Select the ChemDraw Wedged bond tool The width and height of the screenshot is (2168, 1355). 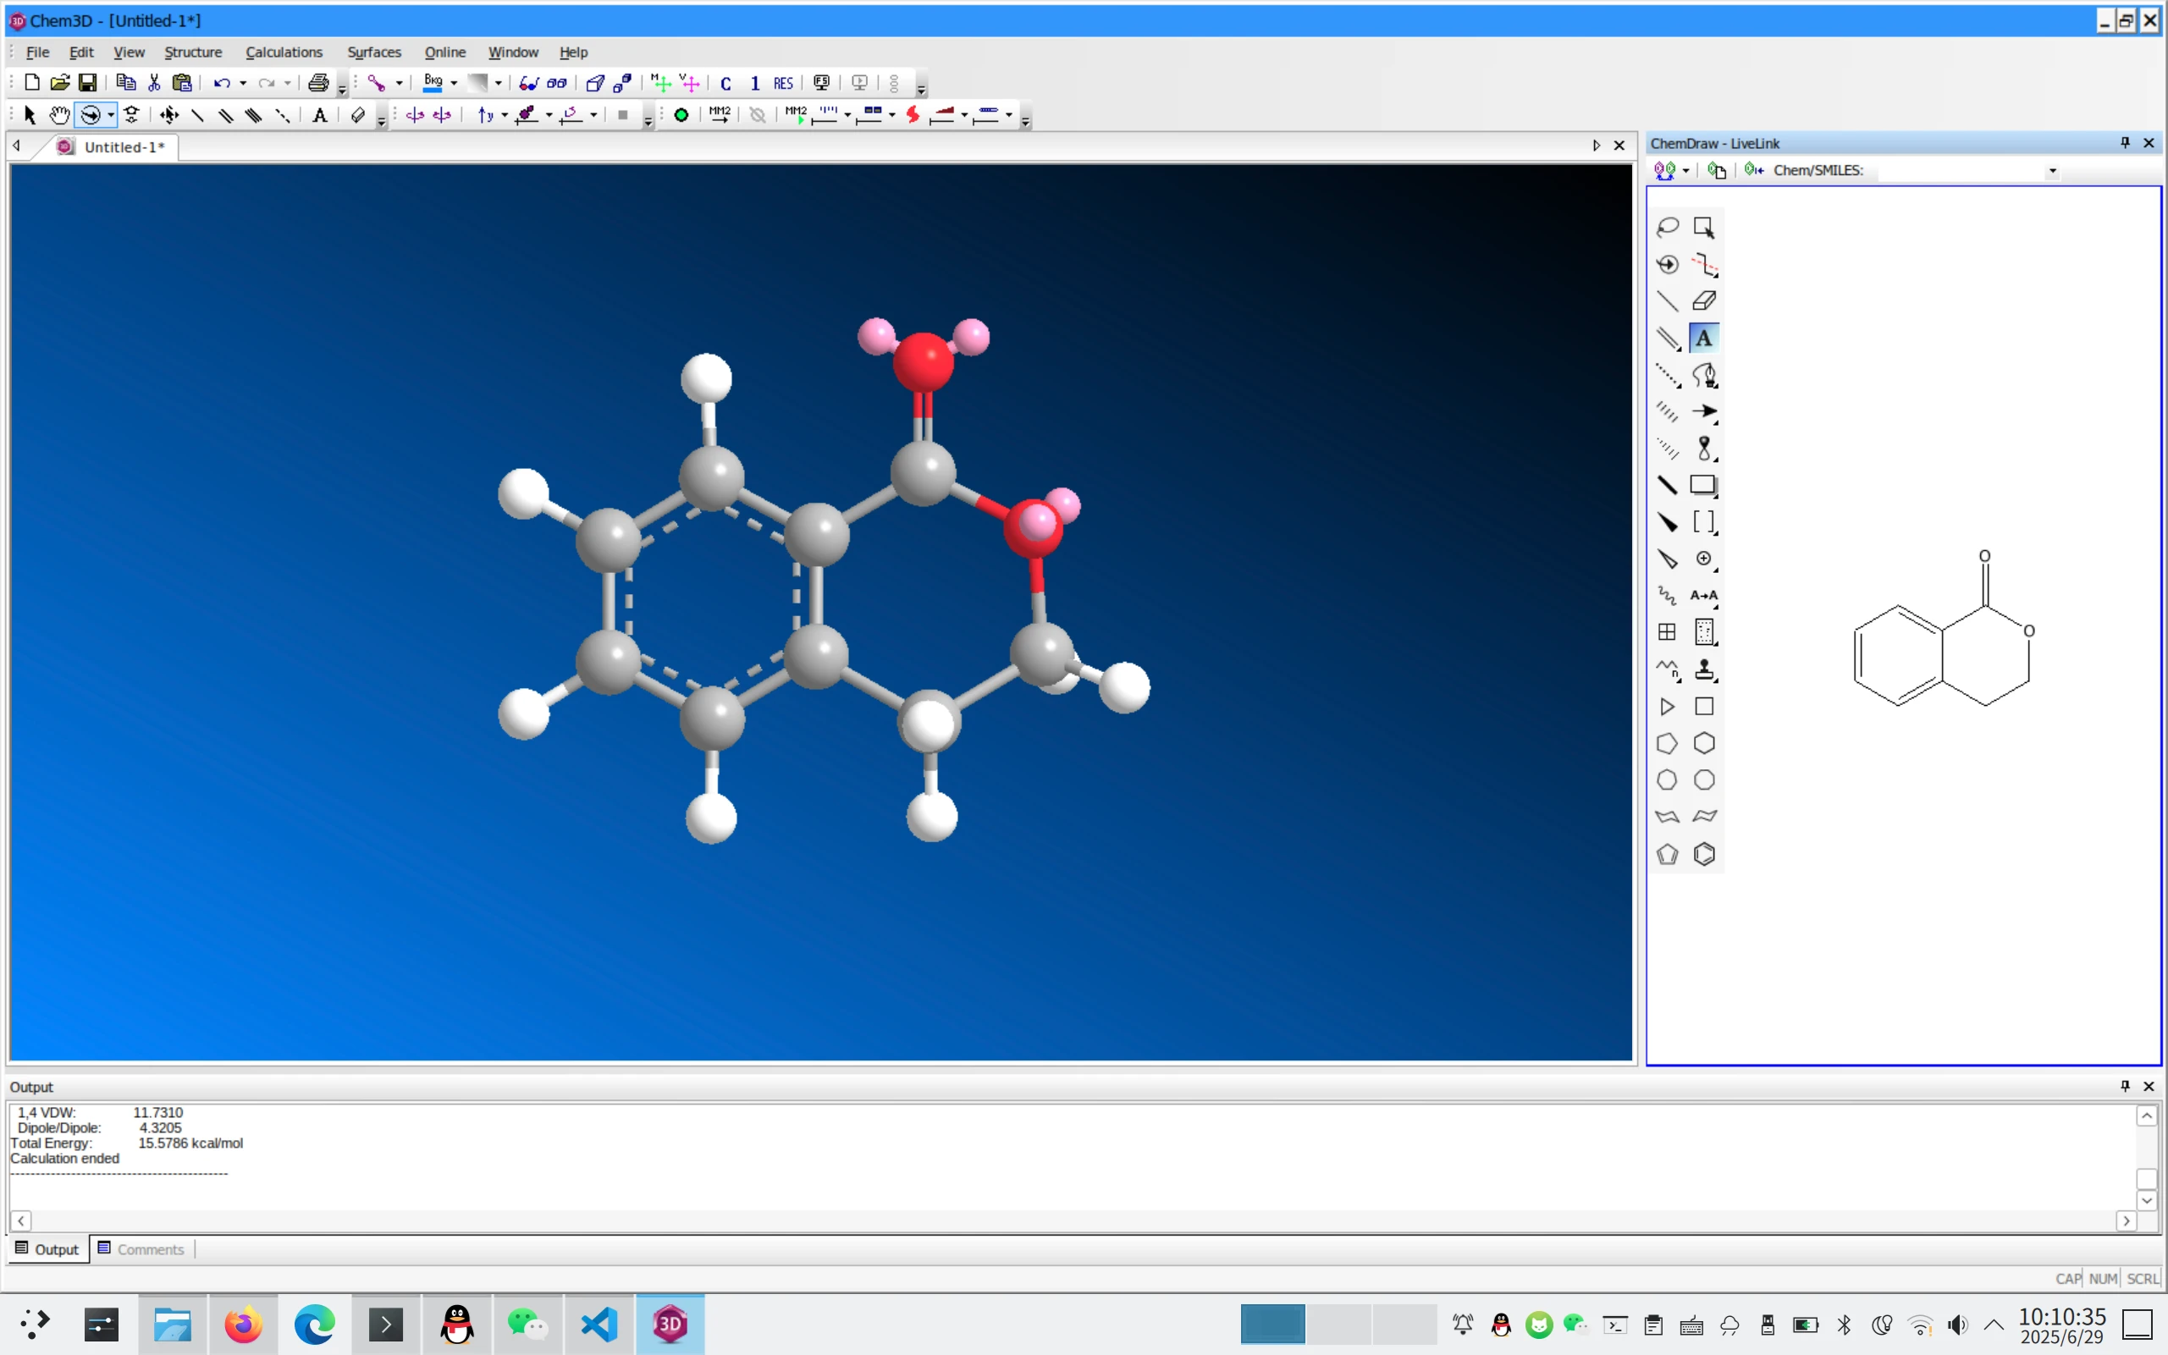[1667, 522]
